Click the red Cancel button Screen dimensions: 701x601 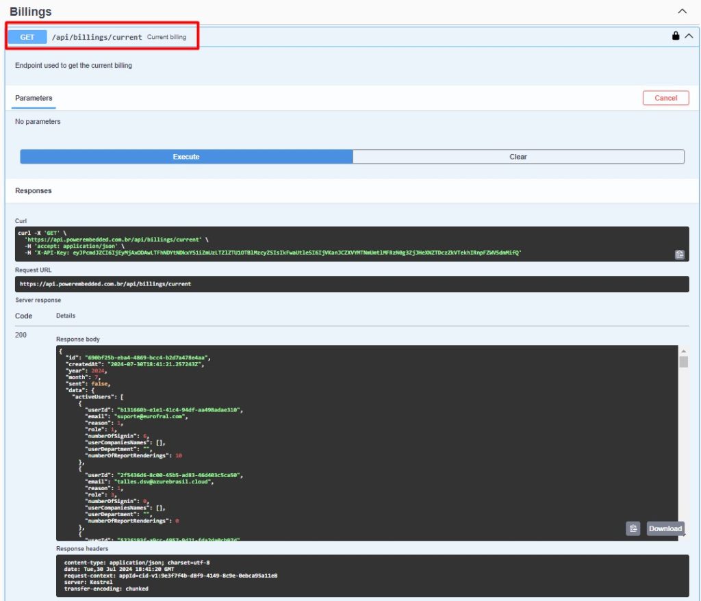pyautogui.click(x=665, y=98)
